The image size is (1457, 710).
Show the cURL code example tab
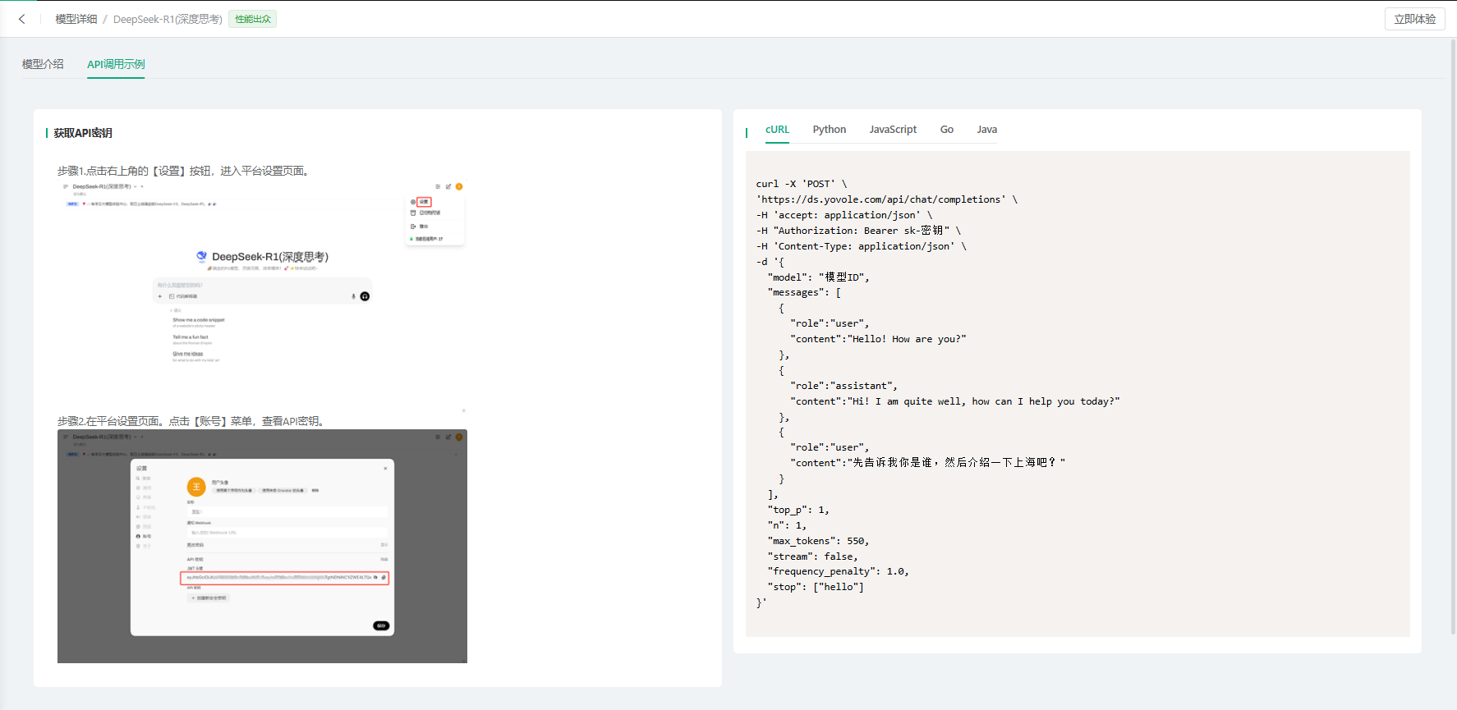[777, 130]
